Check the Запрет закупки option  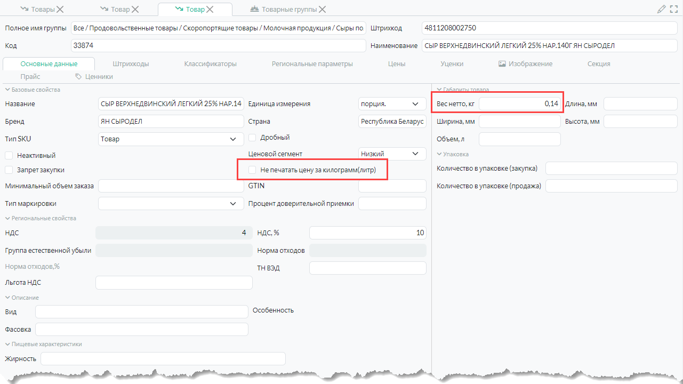tap(9, 170)
